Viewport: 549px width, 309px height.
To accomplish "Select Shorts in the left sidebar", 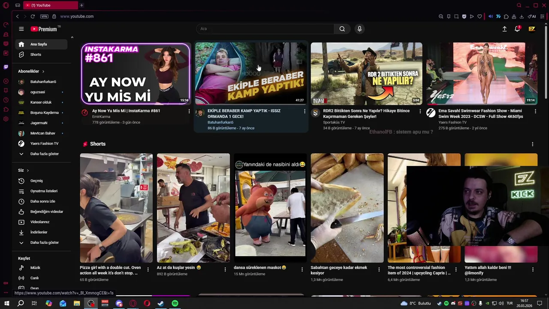I will tap(41, 55).
